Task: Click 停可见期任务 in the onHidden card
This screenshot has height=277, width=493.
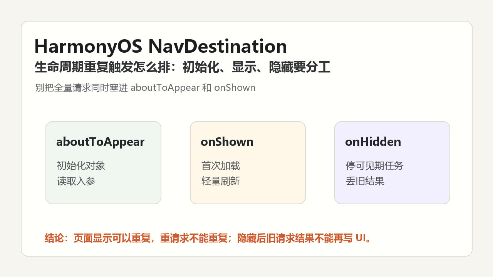Action: click(x=374, y=166)
